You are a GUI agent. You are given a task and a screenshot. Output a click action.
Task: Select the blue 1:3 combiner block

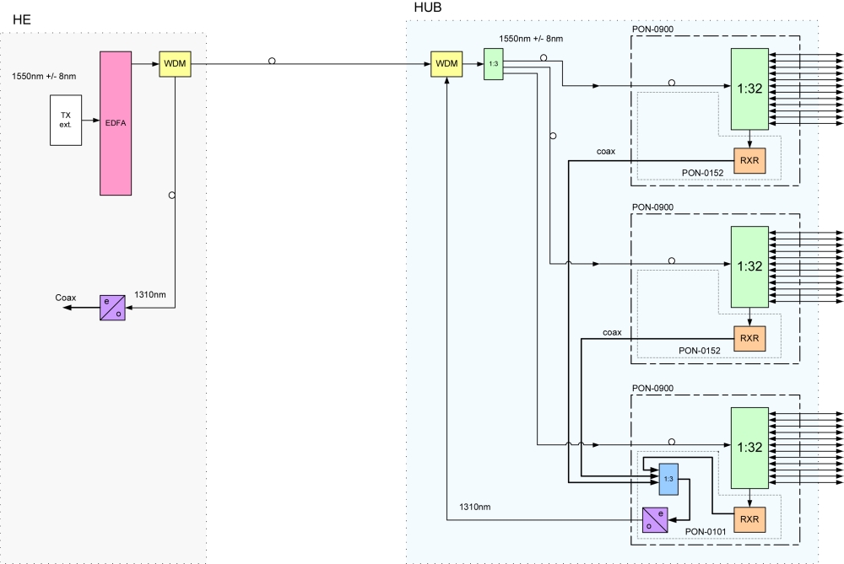(x=668, y=479)
